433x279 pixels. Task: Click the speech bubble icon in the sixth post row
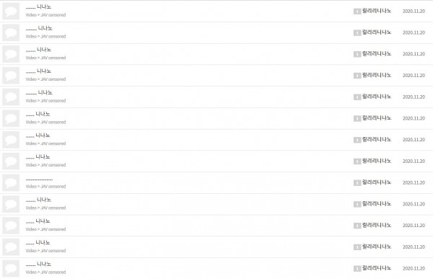pos(11,118)
